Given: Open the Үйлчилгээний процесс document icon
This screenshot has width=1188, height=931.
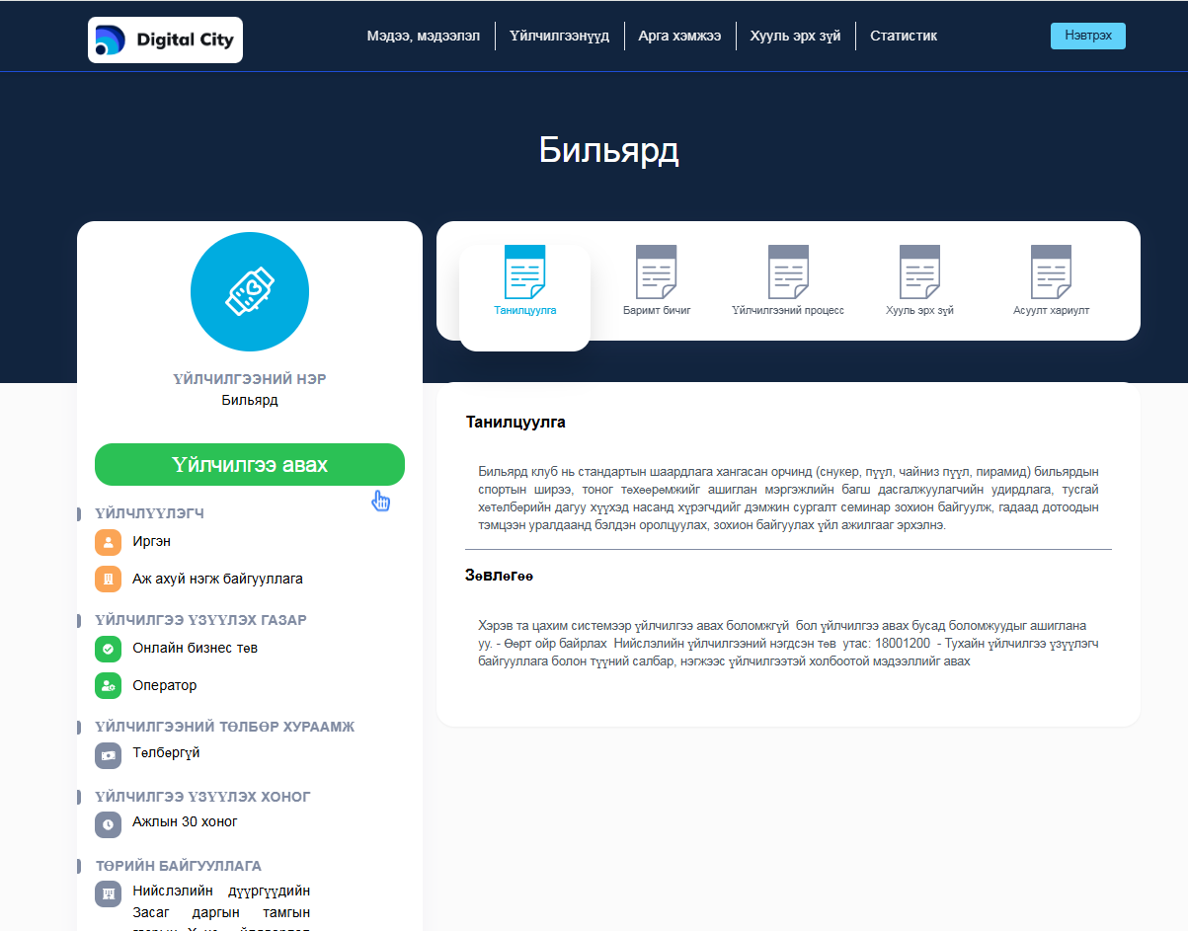Looking at the screenshot, I should [788, 273].
